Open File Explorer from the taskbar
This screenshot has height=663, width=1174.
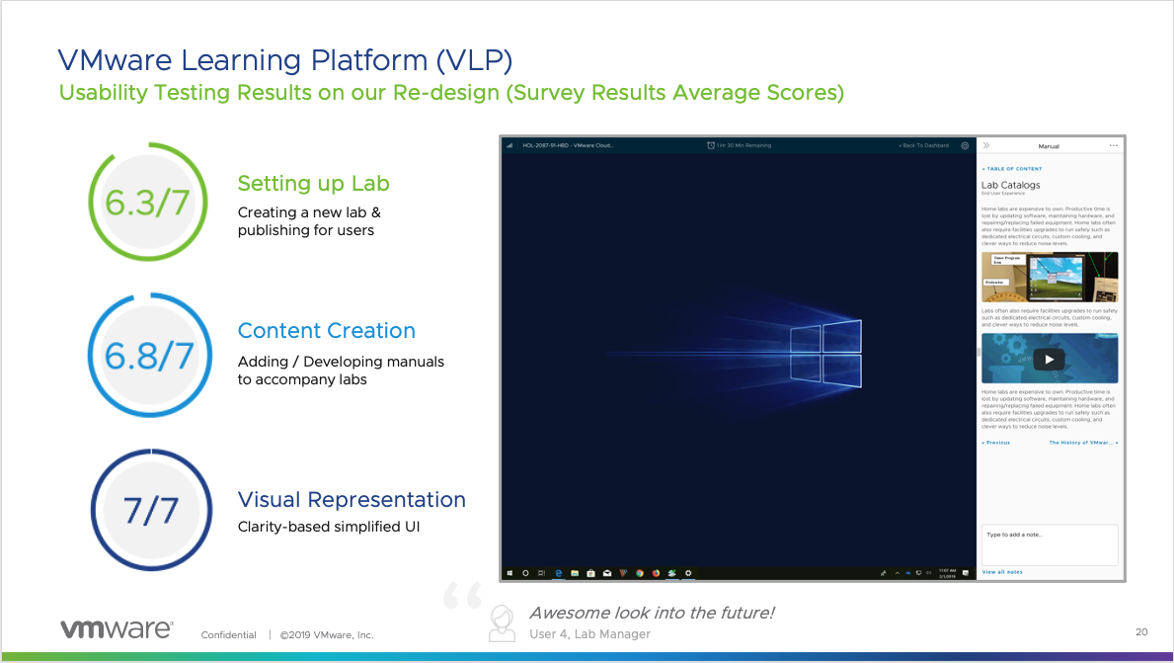pos(575,571)
